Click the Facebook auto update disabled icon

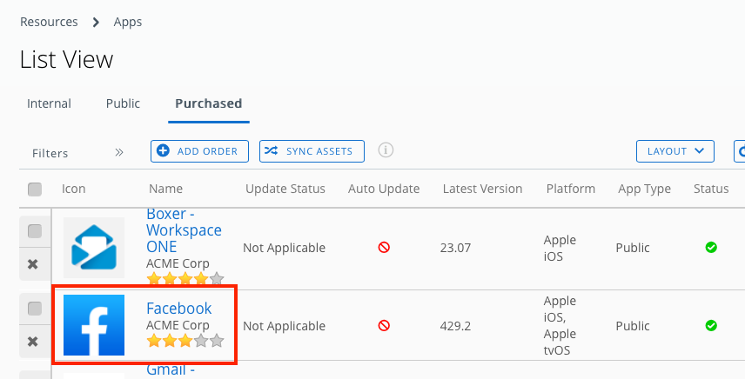(384, 326)
